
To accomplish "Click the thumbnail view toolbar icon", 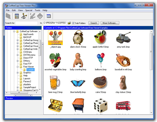I will (x=17, y=16).
